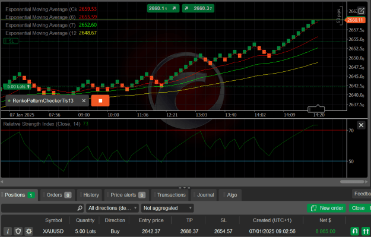Open the Algo tab
Screen dimensions: 371x237
click(230, 195)
